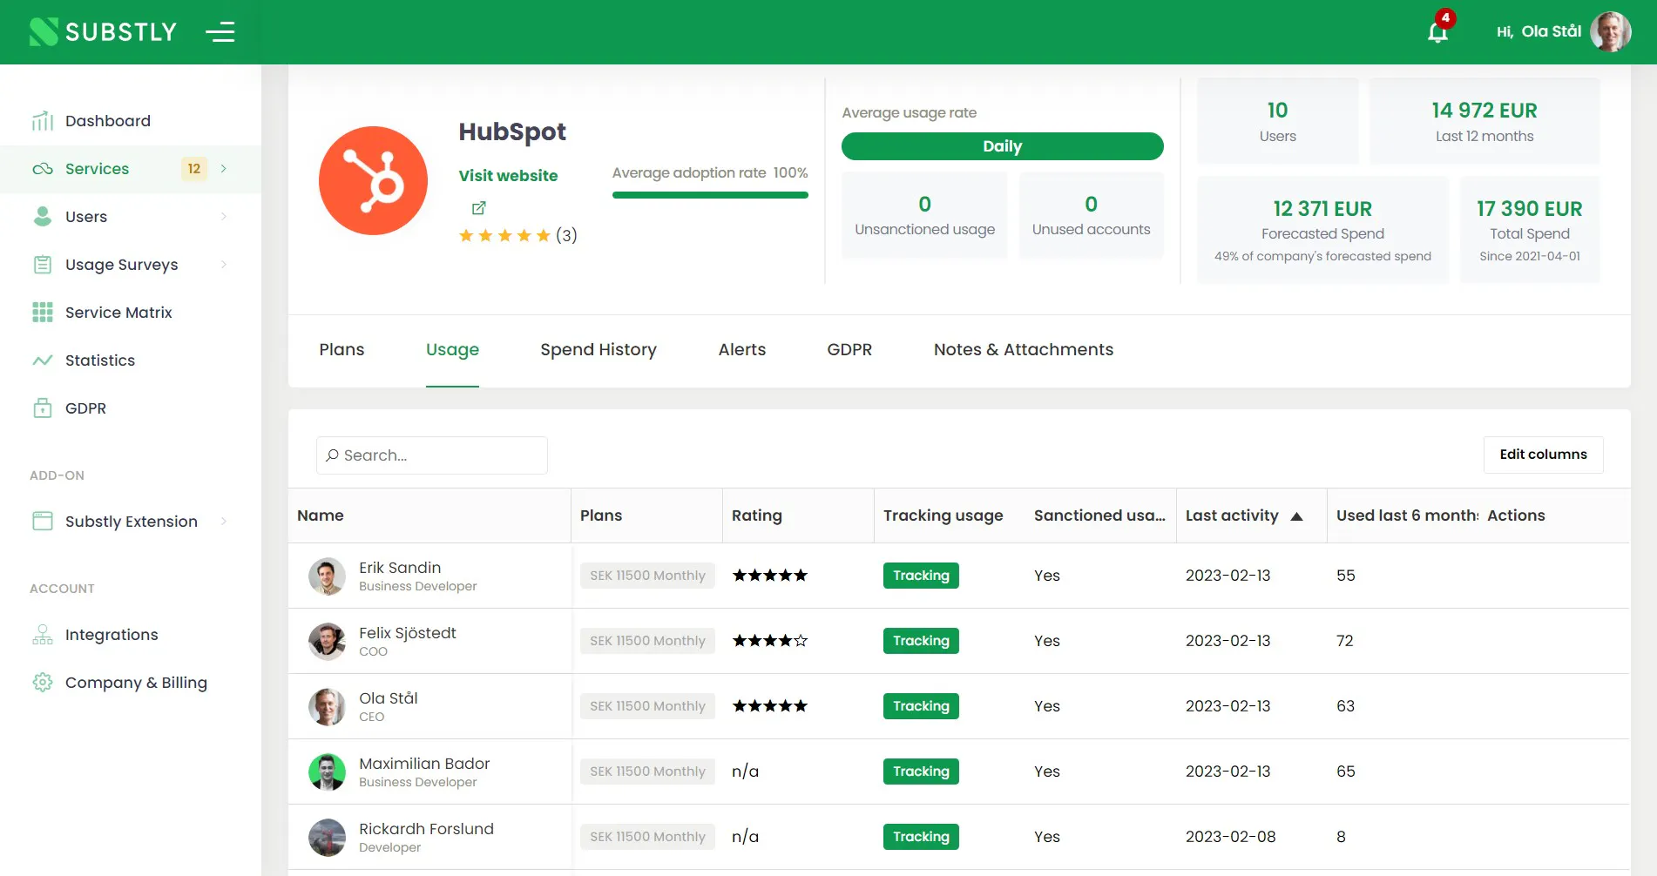Expand the Services submenu chevron
Screen dimensions: 1657x876
[x=224, y=169]
